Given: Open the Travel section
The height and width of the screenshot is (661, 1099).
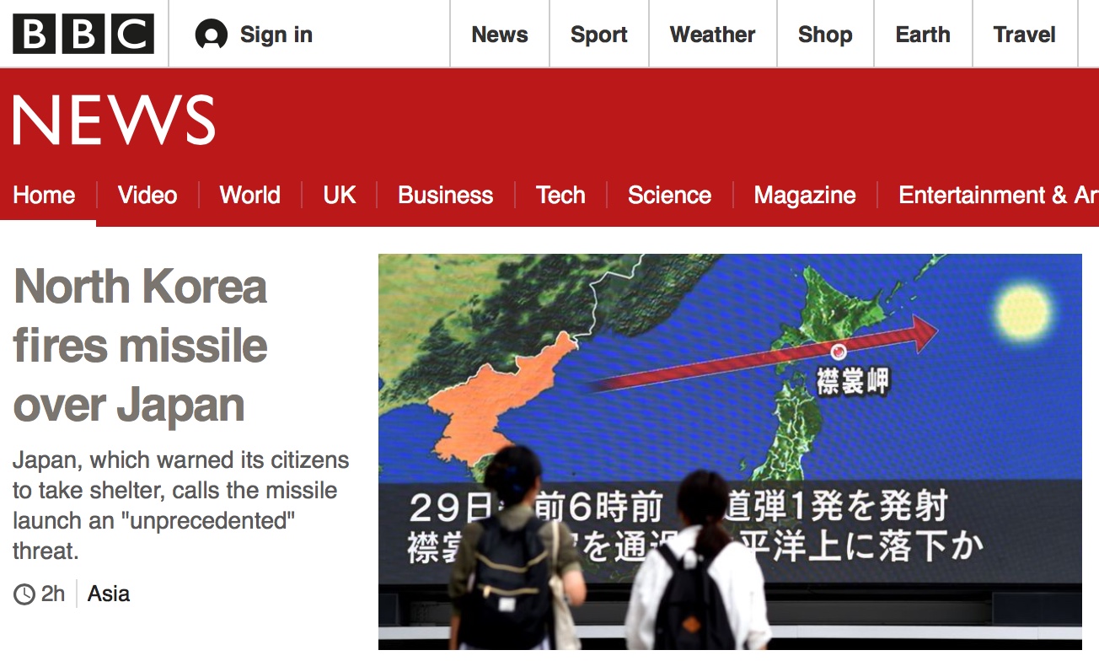Looking at the screenshot, I should [x=1025, y=35].
